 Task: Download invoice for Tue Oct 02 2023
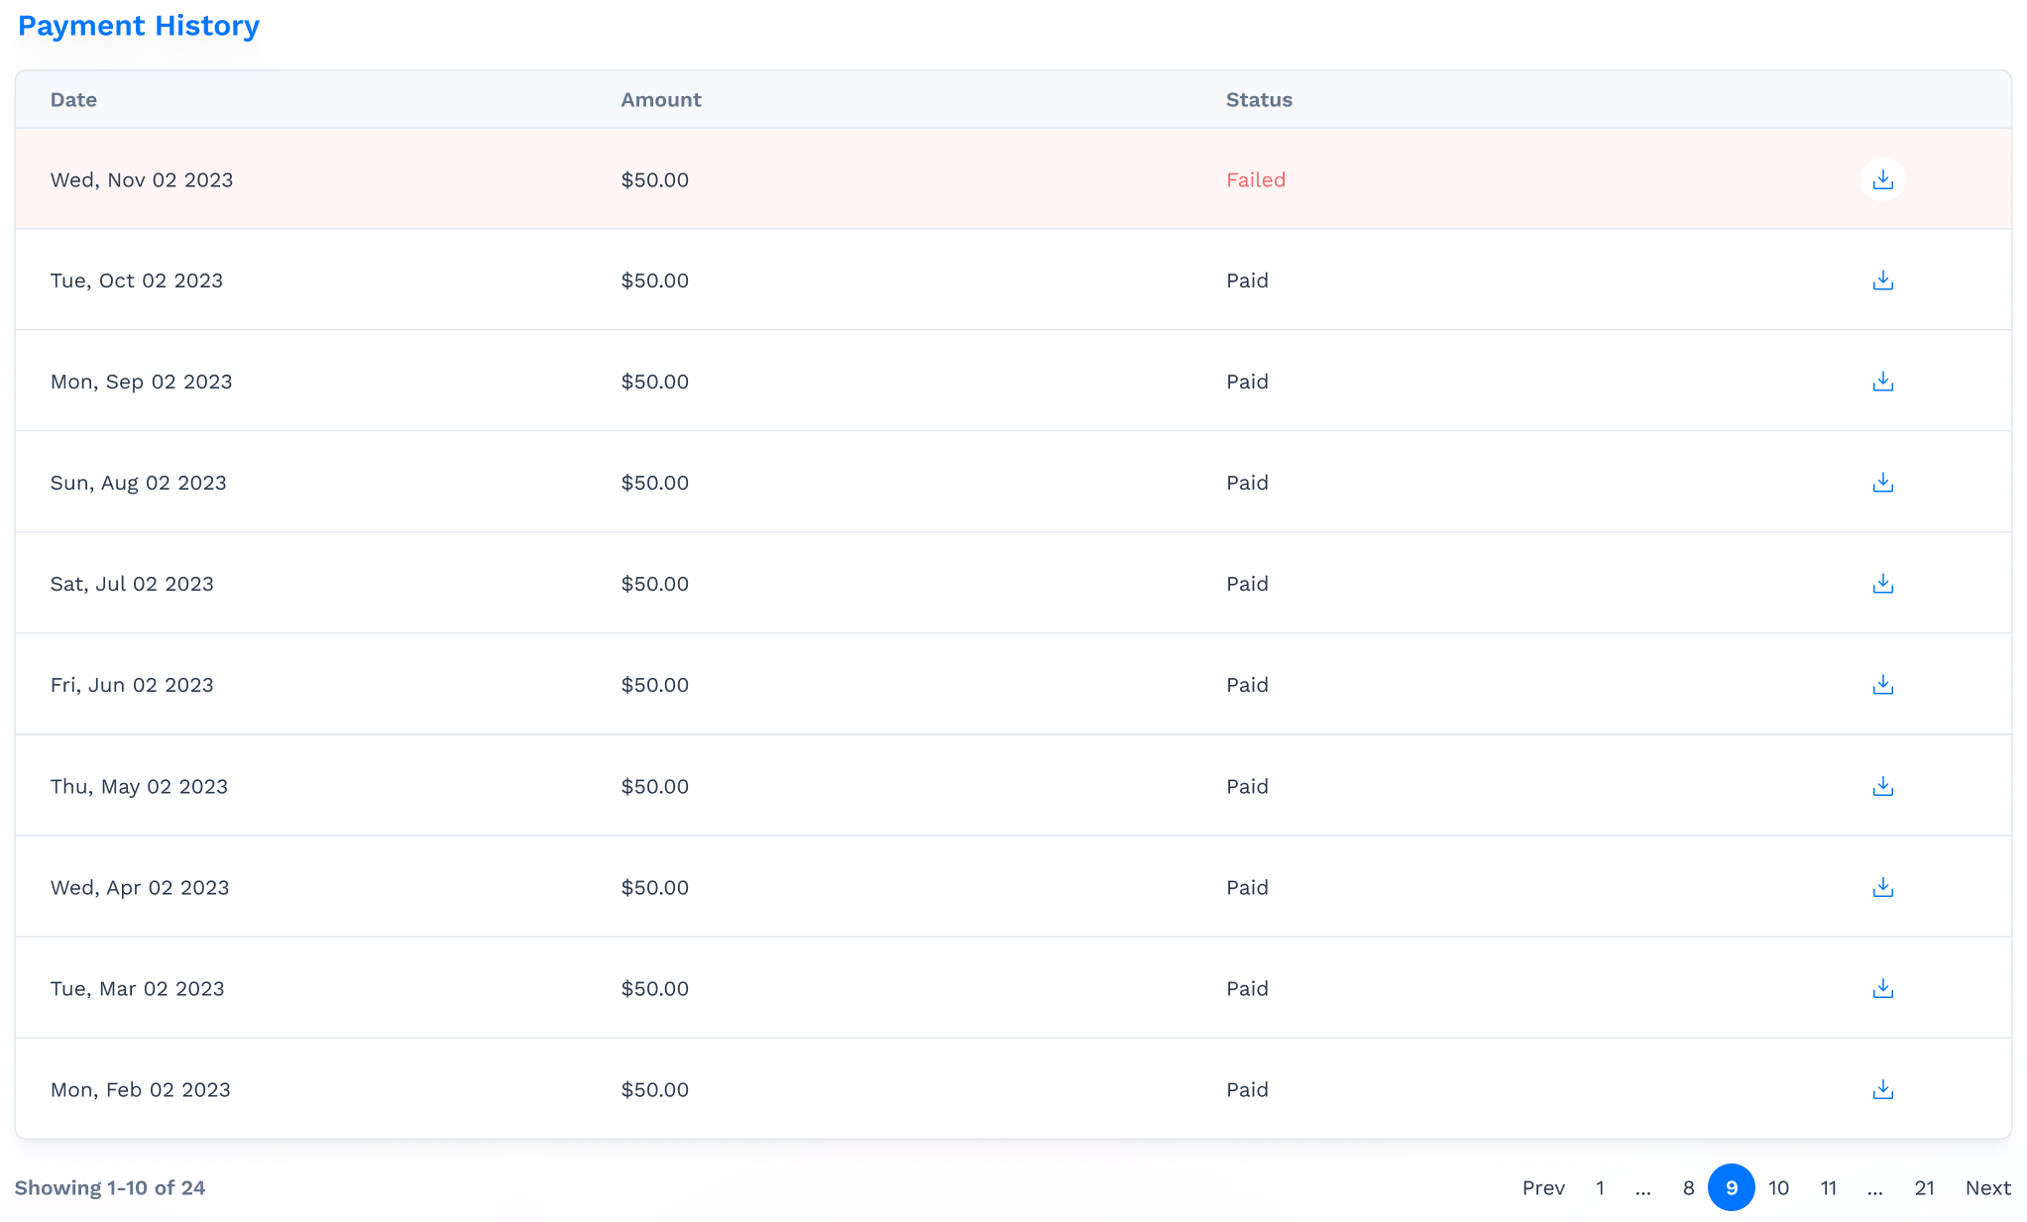pyautogui.click(x=1882, y=280)
